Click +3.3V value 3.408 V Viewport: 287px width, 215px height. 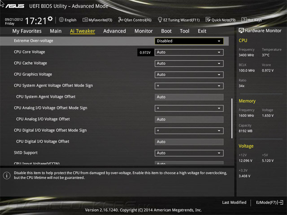tap(244, 176)
